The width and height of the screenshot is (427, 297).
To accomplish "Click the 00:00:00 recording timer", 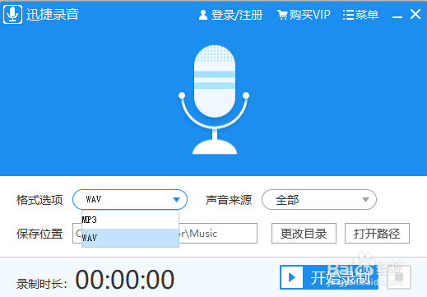I will [125, 280].
